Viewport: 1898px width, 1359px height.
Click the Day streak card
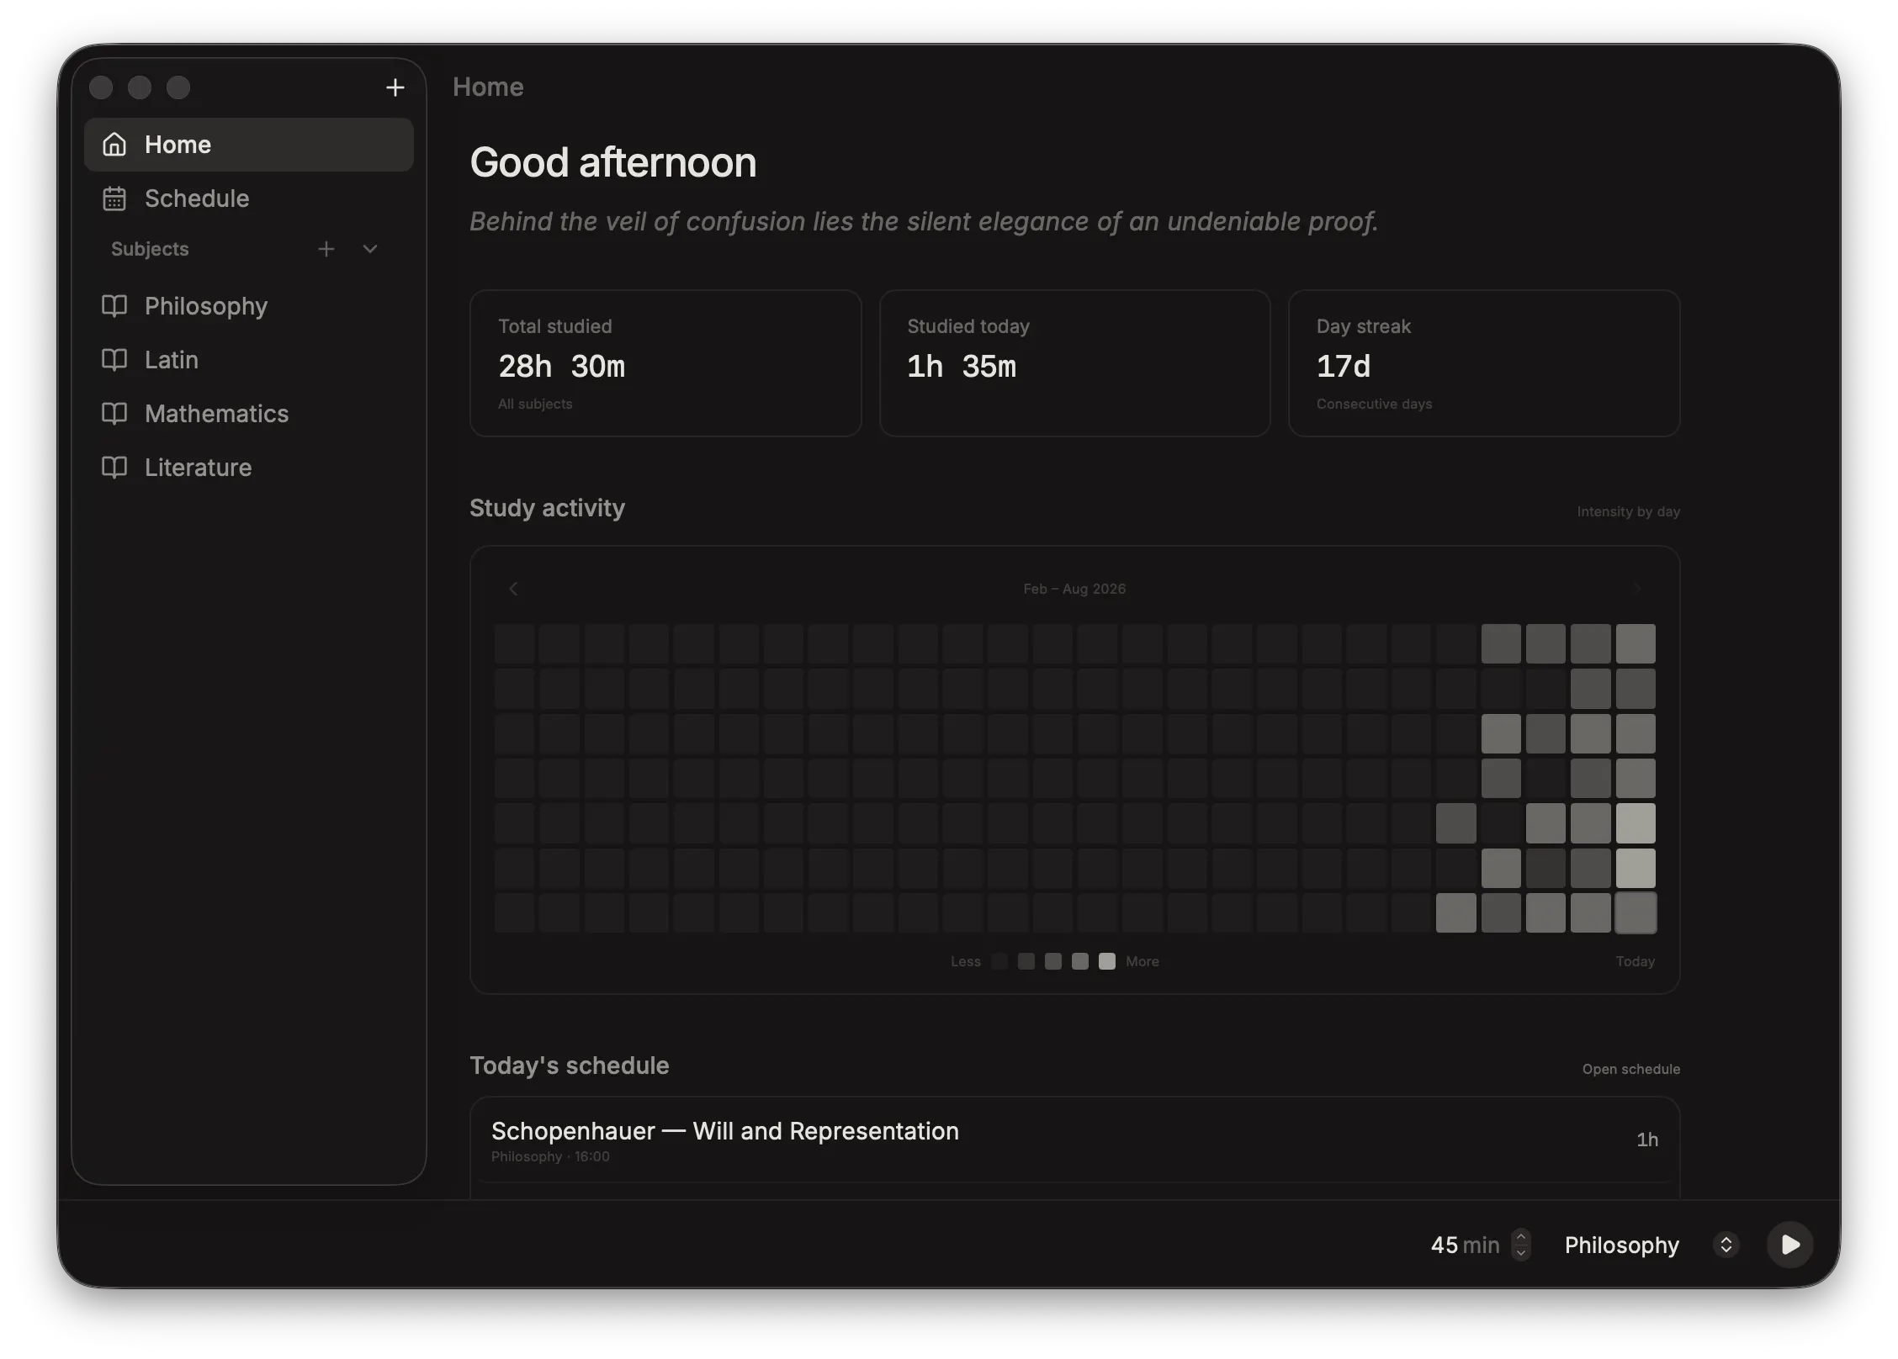[1484, 363]
